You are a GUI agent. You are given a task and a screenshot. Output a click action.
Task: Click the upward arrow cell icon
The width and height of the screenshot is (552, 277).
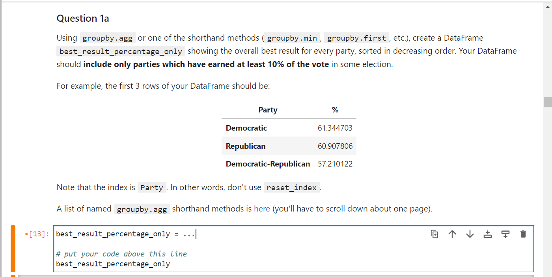[452, 234]
